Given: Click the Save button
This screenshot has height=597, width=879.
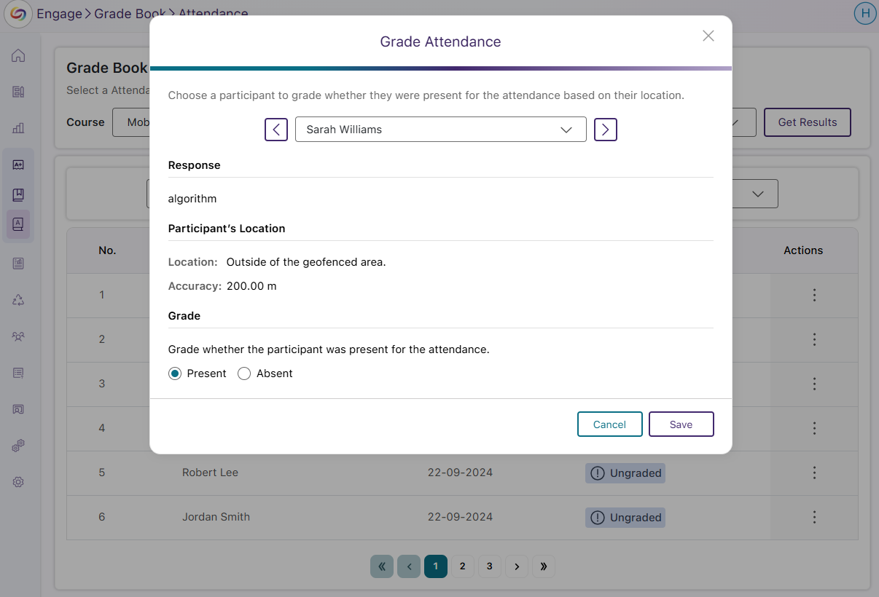Looking at the screenshot, I should tap(681, 424).
